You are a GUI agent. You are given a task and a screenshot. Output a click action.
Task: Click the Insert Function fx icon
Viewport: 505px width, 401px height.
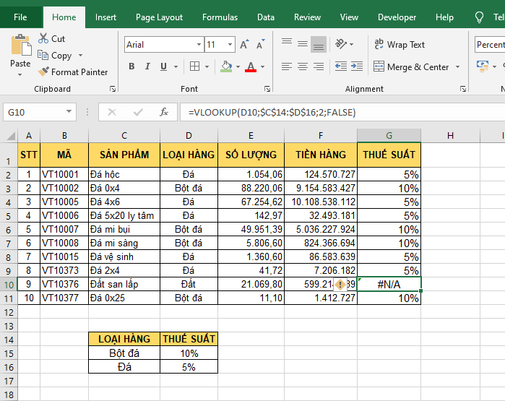coord(164,112)
